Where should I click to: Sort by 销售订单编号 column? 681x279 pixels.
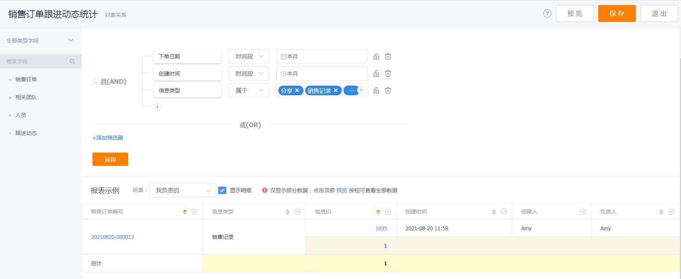(185, 212)
